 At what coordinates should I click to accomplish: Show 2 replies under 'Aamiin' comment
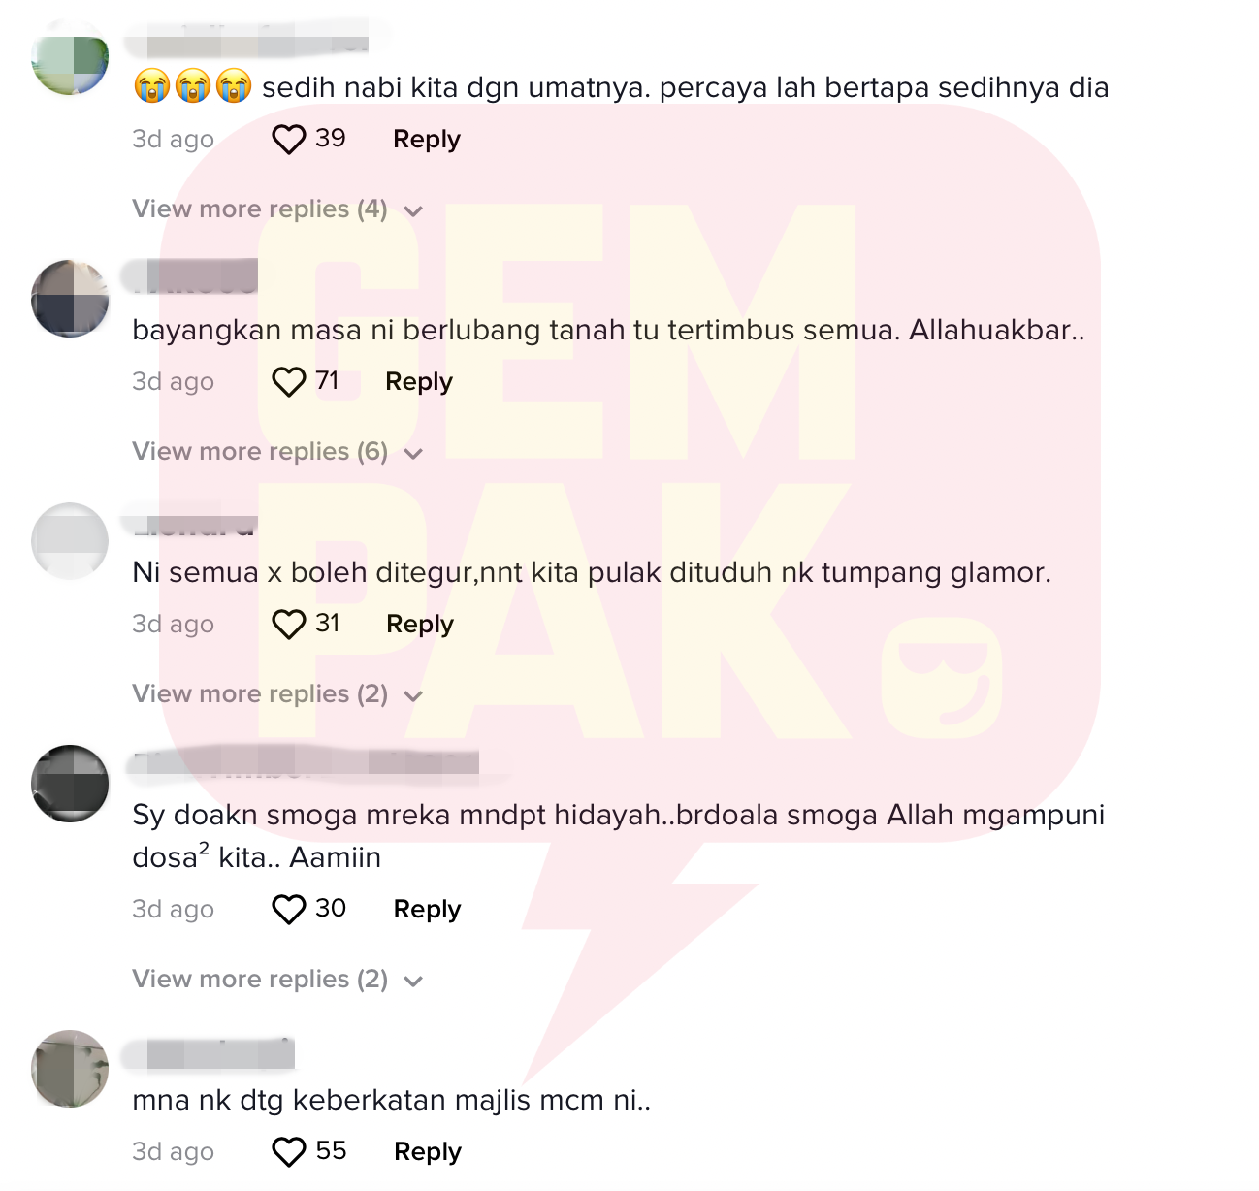point(278,980)
